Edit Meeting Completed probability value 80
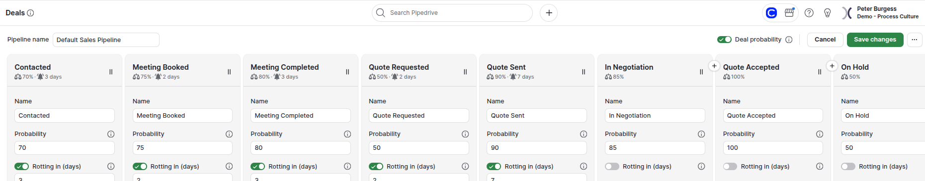The image size is (925, 181). click(x=301, y=148)
